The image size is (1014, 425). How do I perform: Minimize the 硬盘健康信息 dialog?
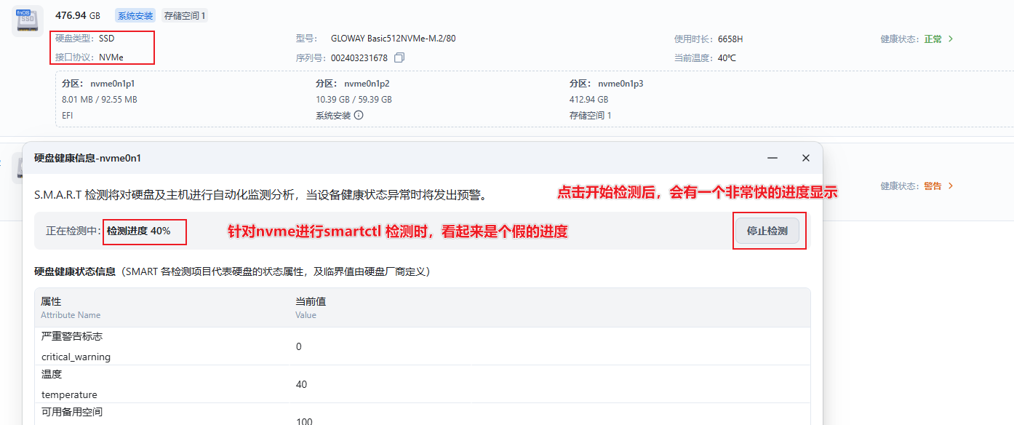(x=773, y=158)
